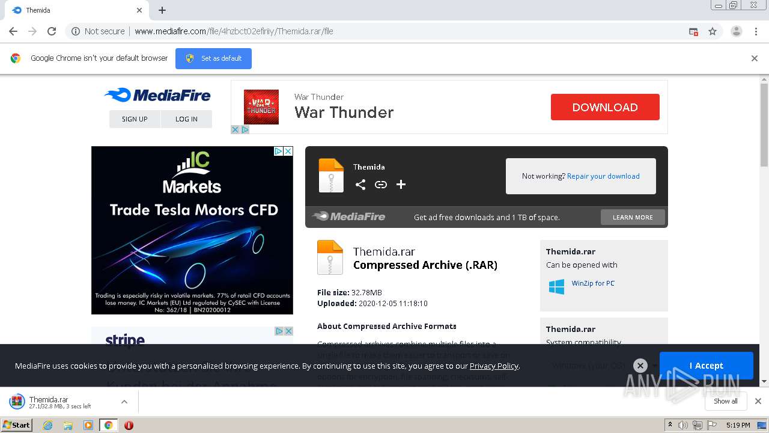
Task: Open media player from taskbar
Action: click(x=88, y=425)
